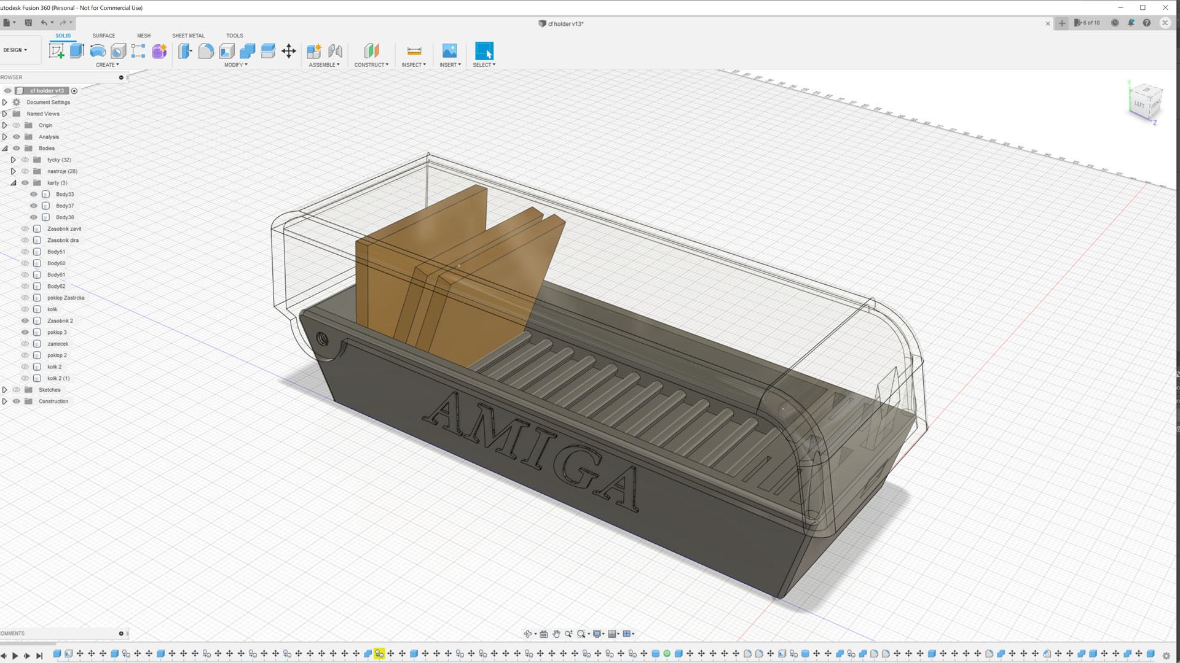This screenshot has width=1180, height=663.
Task: Select the Measure tool
Action: tap(414, 51)
